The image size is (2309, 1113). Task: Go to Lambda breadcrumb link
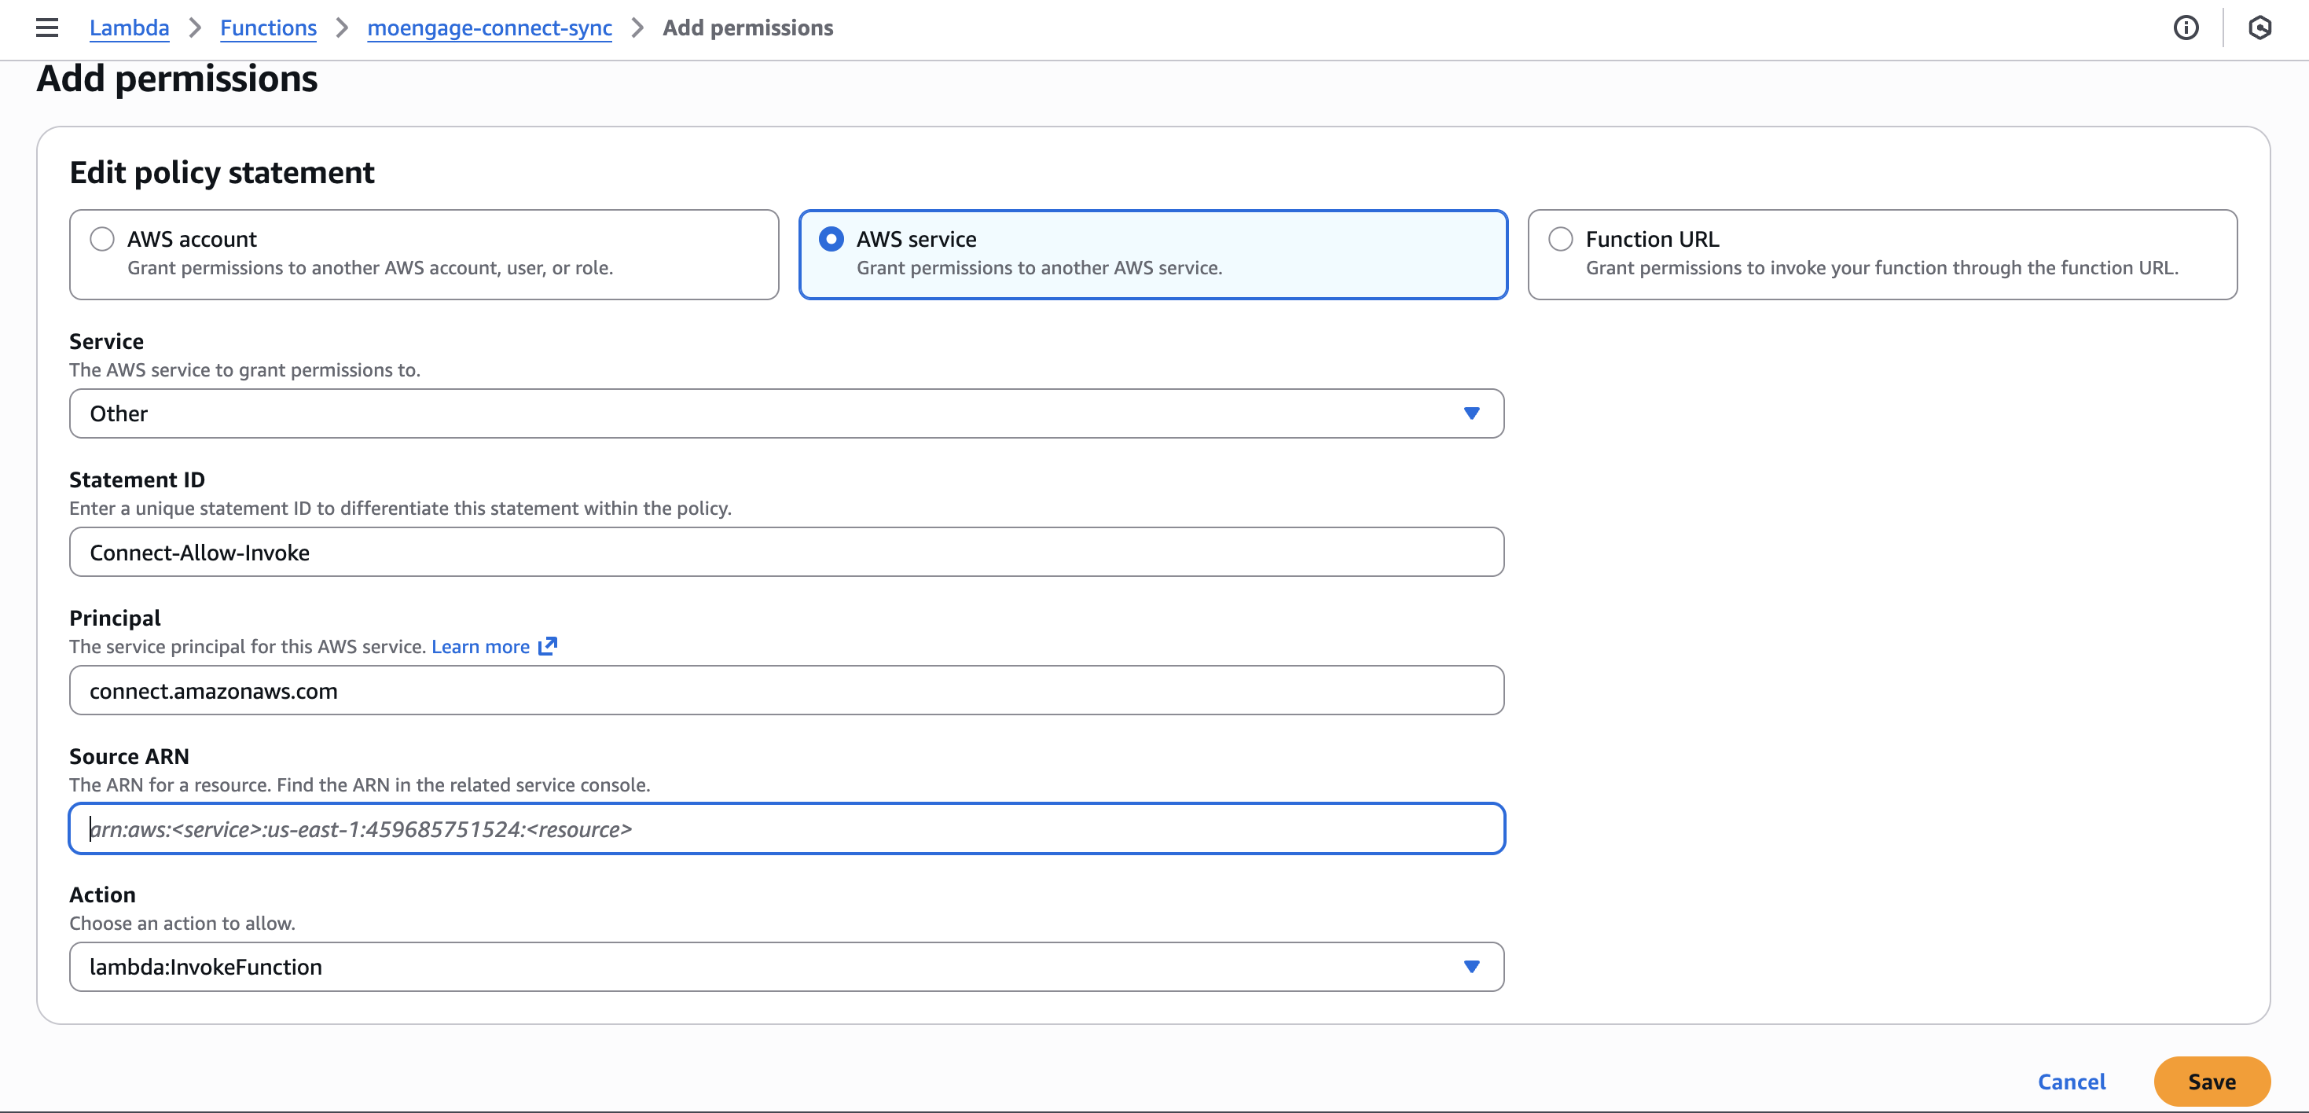coord(129,28)
